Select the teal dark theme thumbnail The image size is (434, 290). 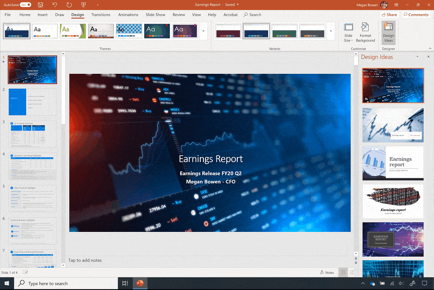(x=157, y=31)
